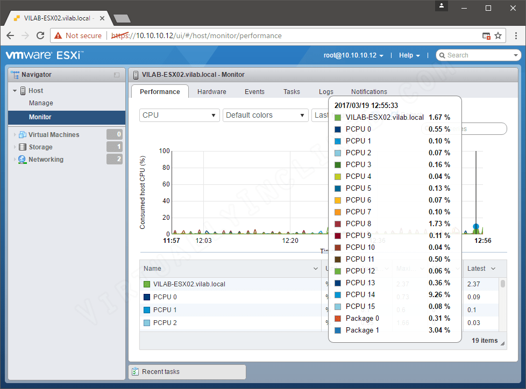Select the Networking icon in Navigator
Viewport: 526px width, 389px height.
click(x=22, y=159)
